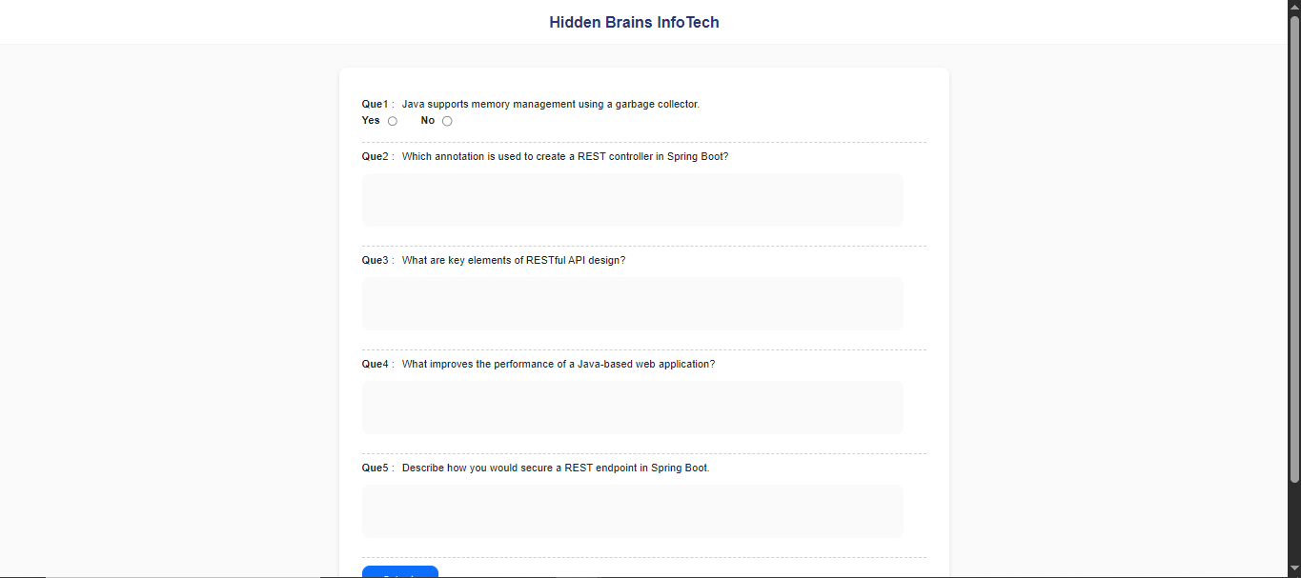Click the 'Que4' label

point(376,364)
